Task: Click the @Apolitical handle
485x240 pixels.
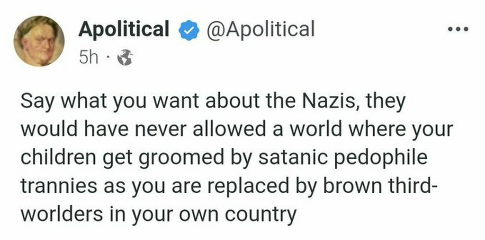Action: point(260,29)
